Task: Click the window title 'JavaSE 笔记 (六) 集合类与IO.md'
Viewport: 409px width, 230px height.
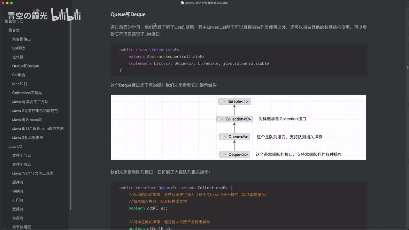Action: [x=206, y=3]
